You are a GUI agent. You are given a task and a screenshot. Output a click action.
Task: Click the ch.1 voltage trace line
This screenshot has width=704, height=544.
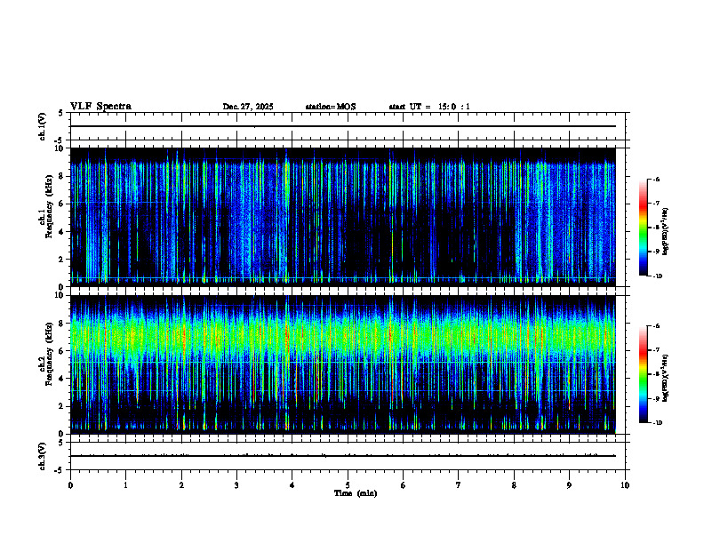point(343,126)
